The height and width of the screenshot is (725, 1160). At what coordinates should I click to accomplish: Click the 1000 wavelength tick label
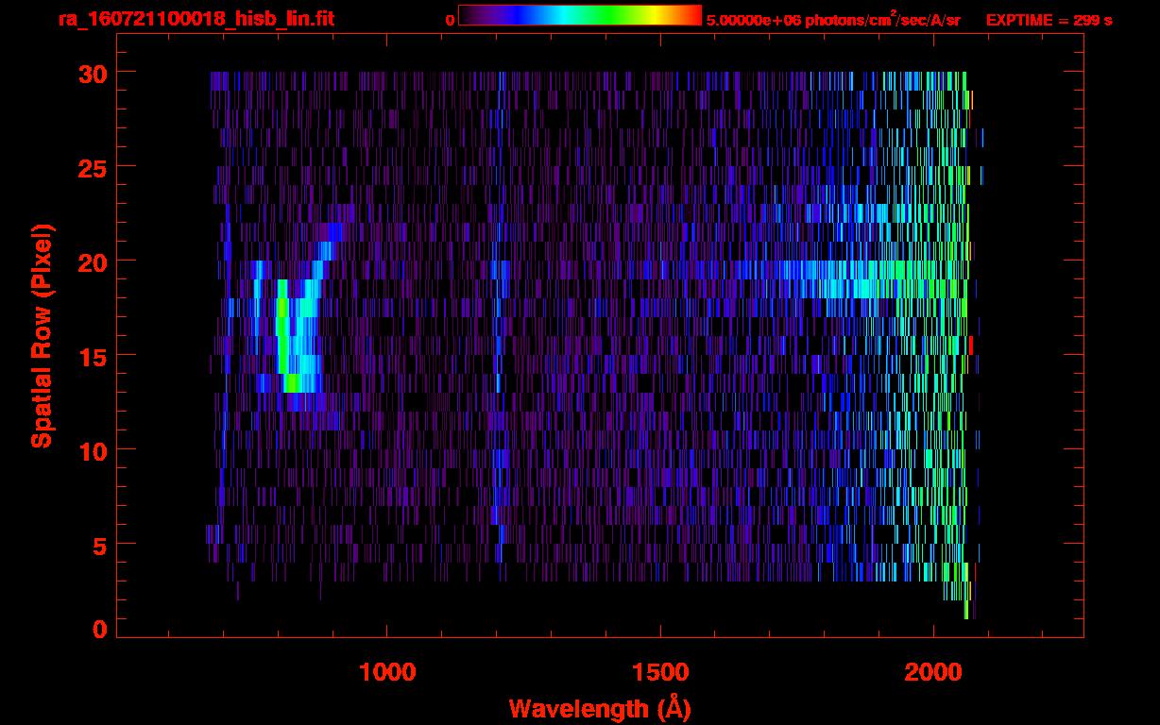point(387,672)
